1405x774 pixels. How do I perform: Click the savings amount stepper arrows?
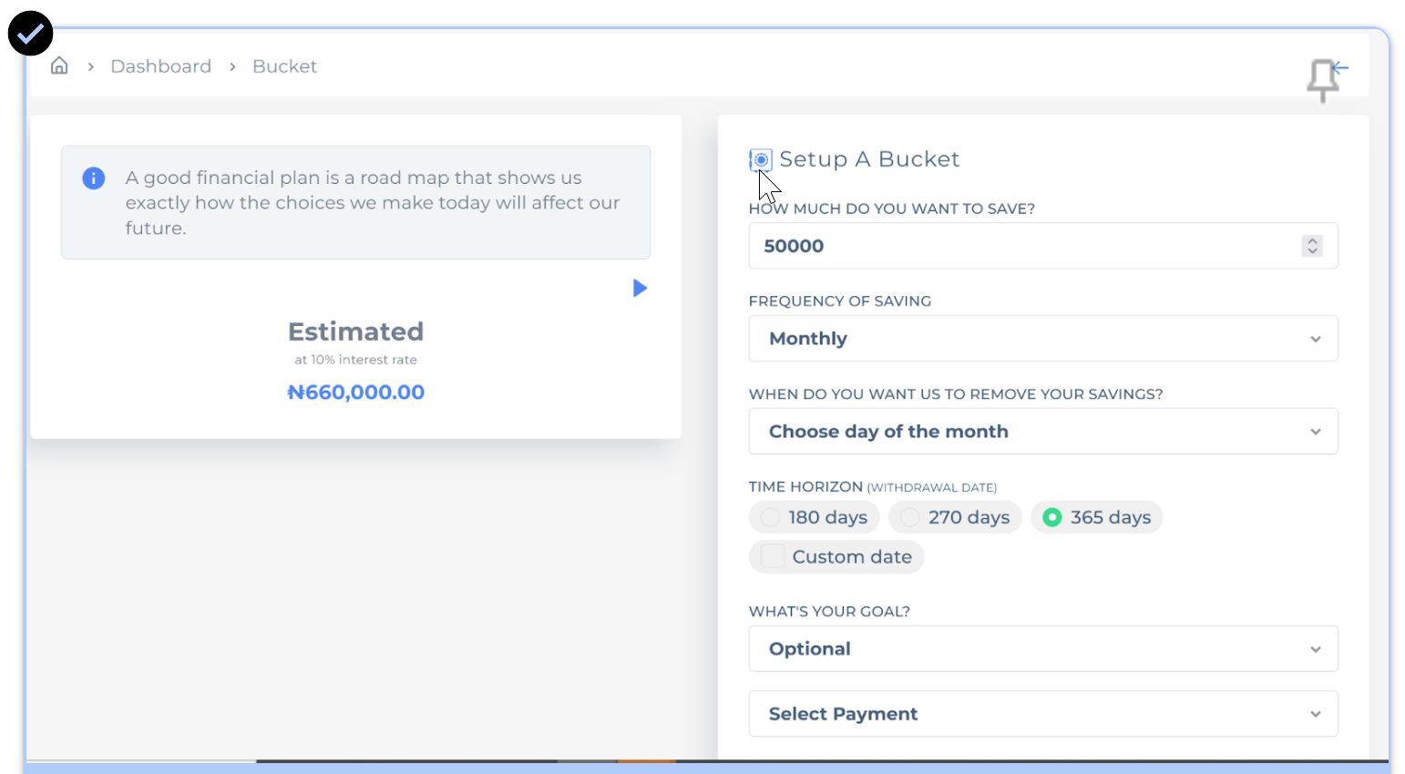point(1312,246)
